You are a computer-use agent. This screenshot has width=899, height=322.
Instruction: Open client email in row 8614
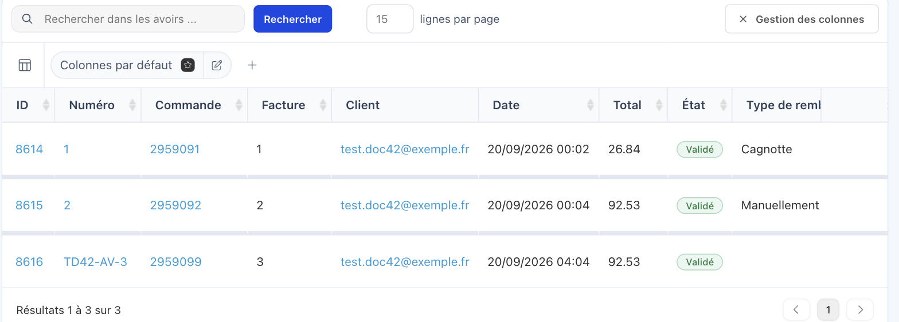(405, 149)
